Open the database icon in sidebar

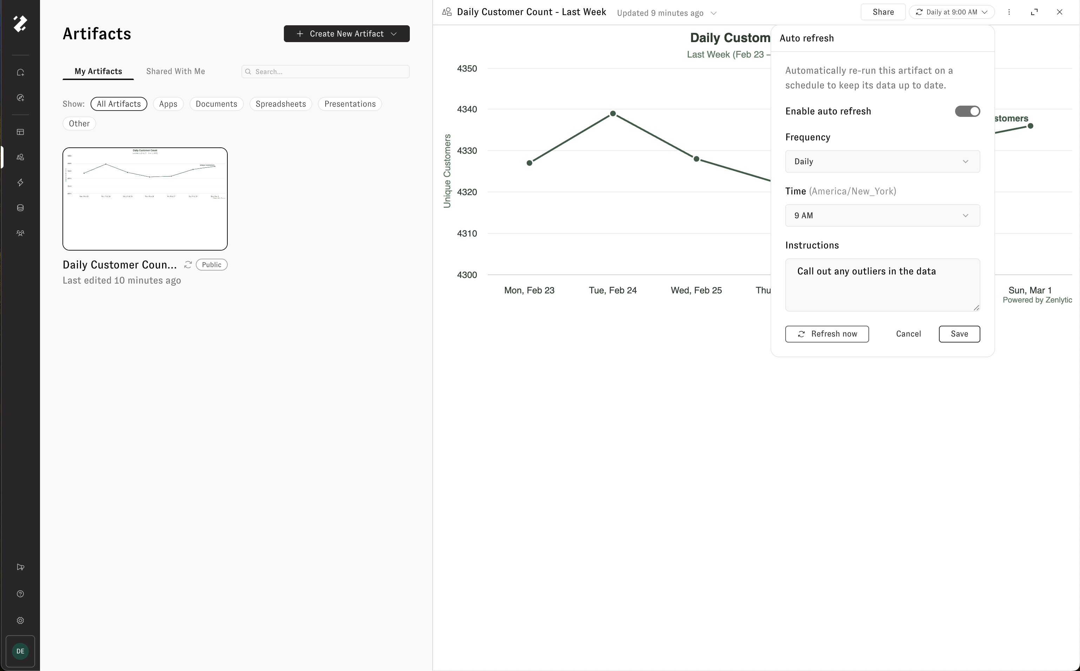coord(20,208)
